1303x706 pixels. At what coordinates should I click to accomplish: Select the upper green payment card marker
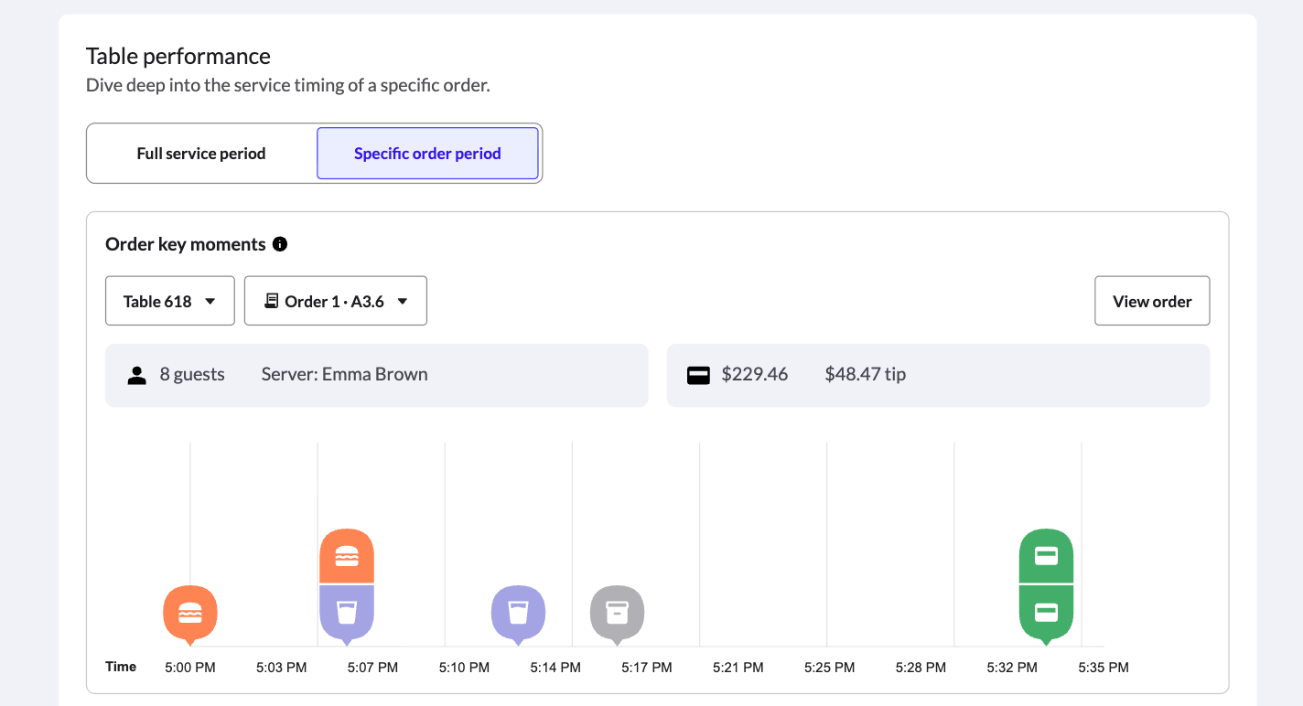(1046, 555)
